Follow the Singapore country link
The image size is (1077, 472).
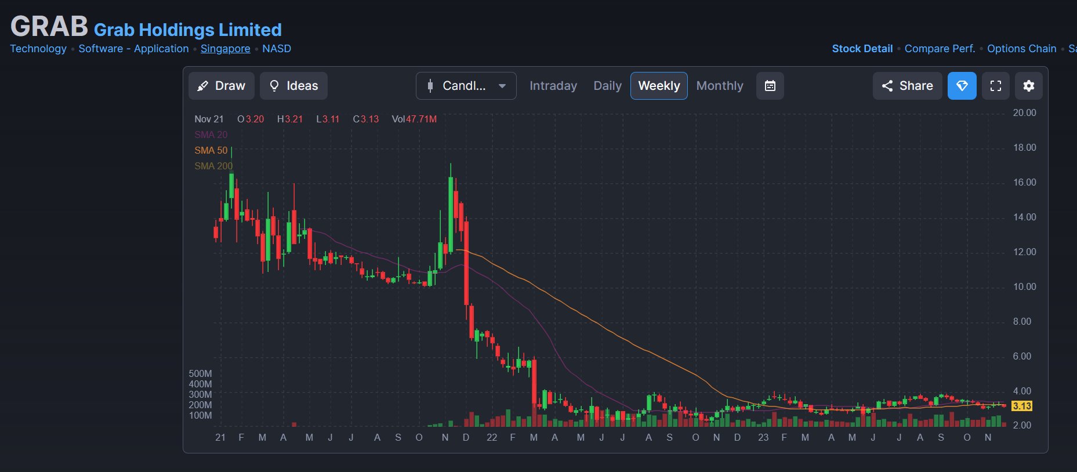coord(226,49)
